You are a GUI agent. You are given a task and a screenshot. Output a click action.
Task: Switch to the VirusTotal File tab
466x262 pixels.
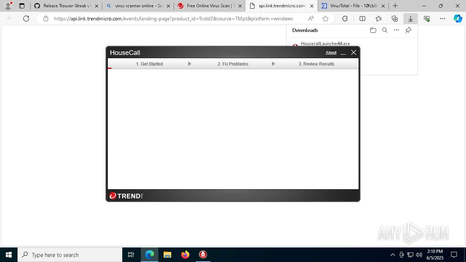353,6
